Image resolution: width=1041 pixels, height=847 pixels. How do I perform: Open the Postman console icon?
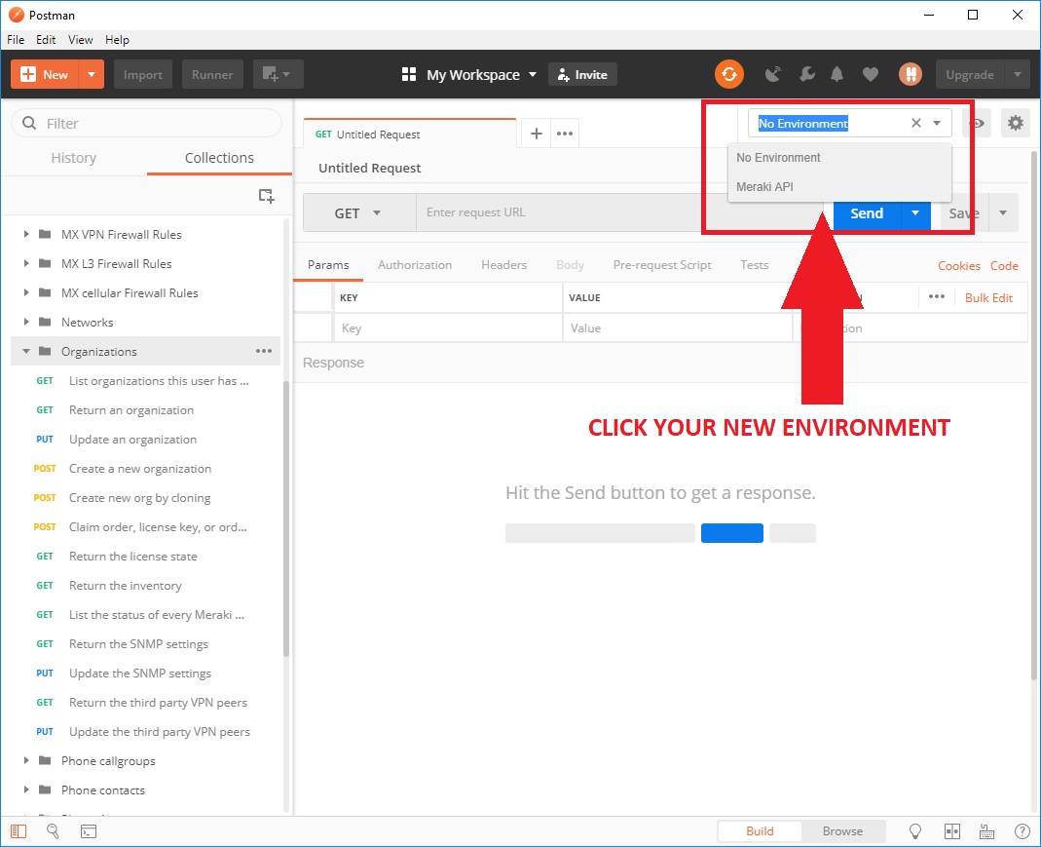pyautogui.click(x=88, y=831)
